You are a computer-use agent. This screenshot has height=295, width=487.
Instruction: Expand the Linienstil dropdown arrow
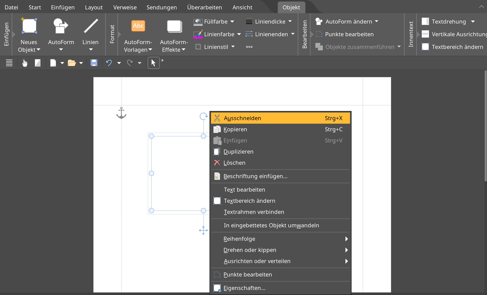(233, 47)
